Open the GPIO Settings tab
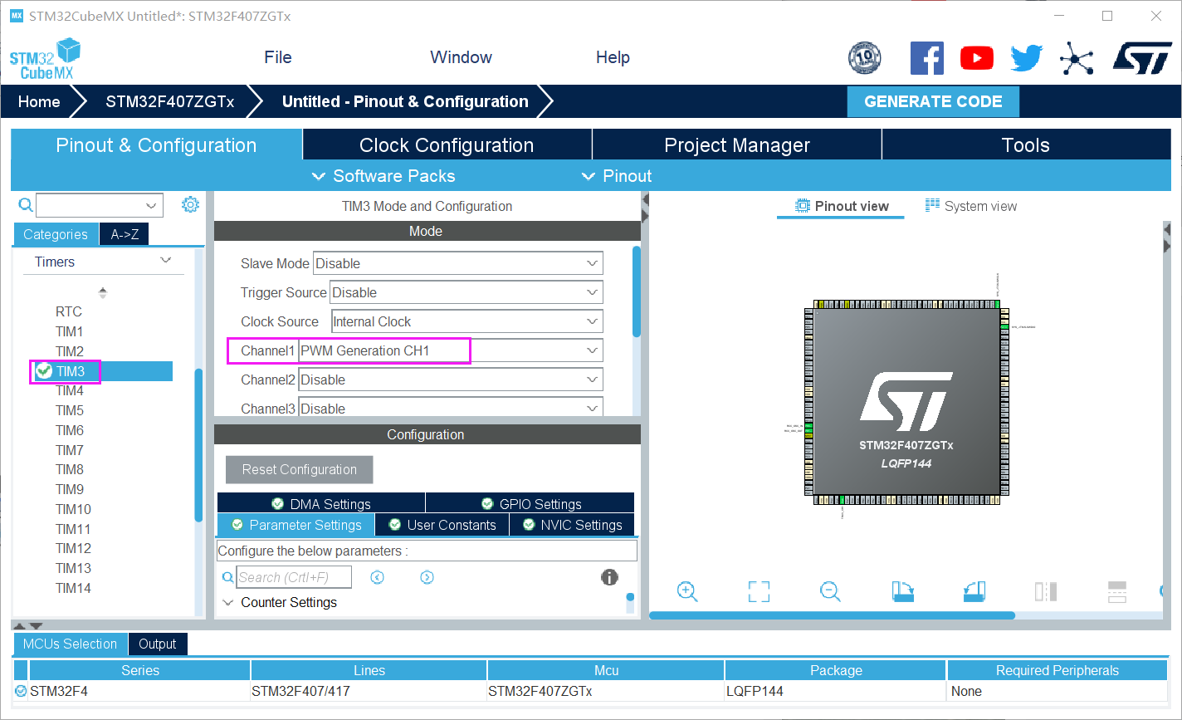The height and width of the screenshot is (720, 1182). (530, 503)
